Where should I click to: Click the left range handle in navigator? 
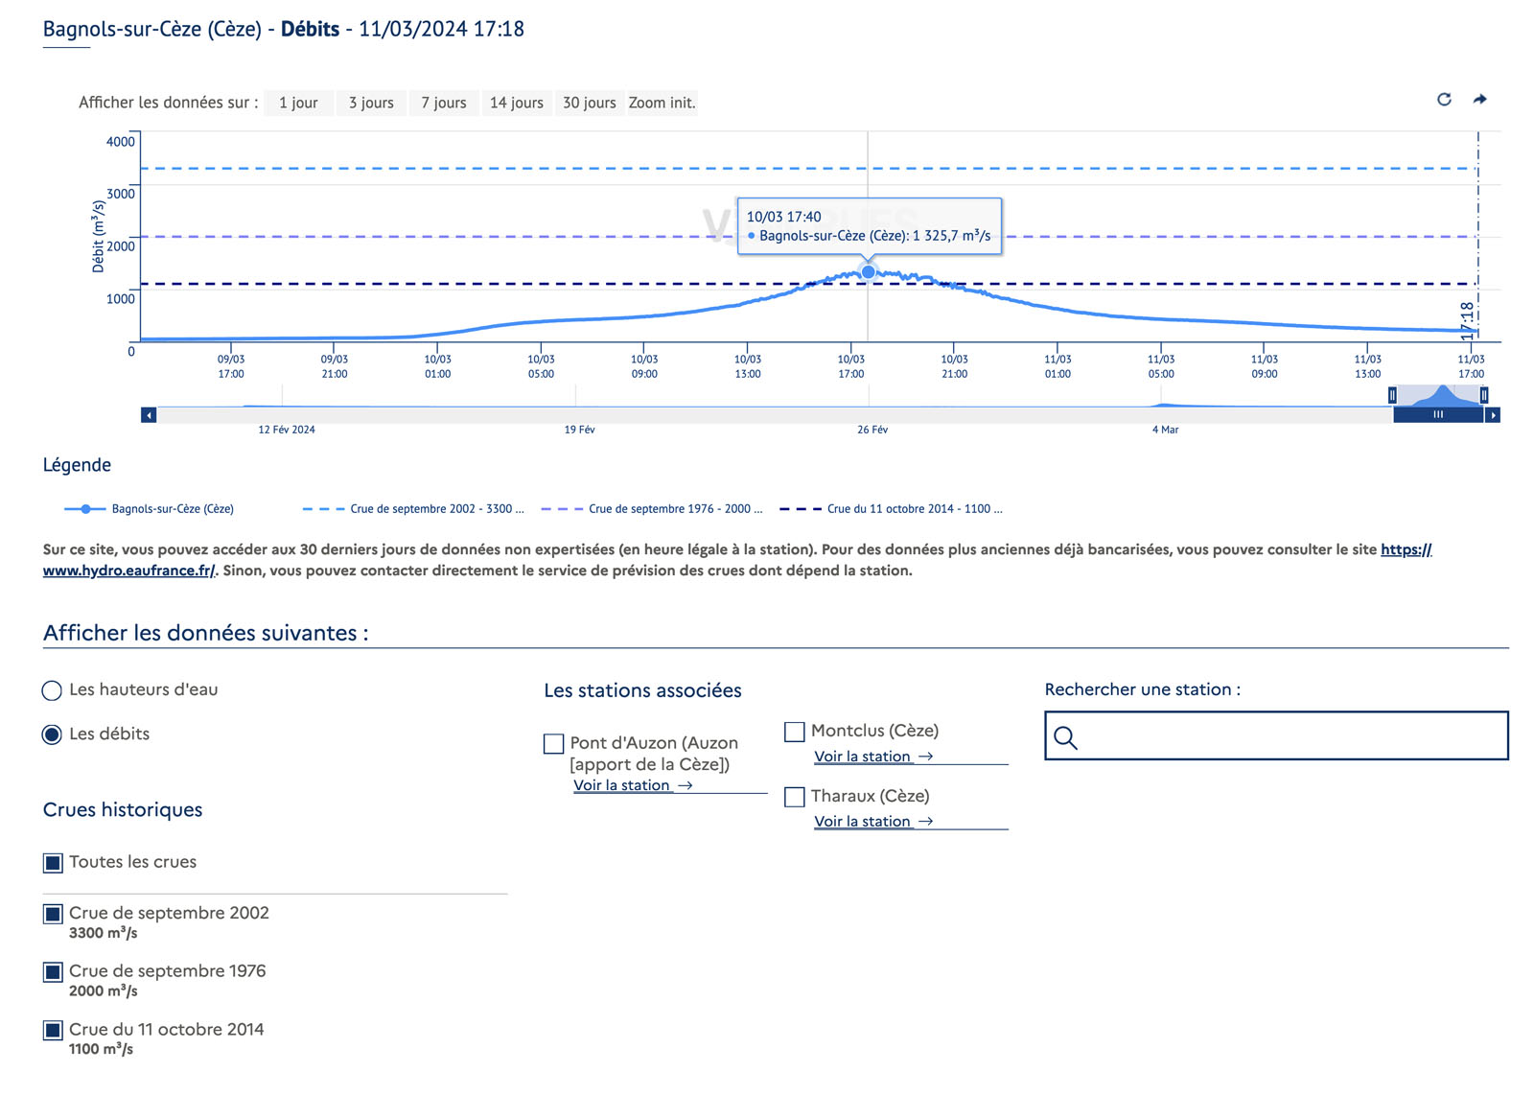[x=1392, y=395]
